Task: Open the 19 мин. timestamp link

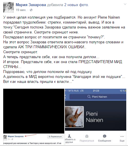Action: coord(21,10)
